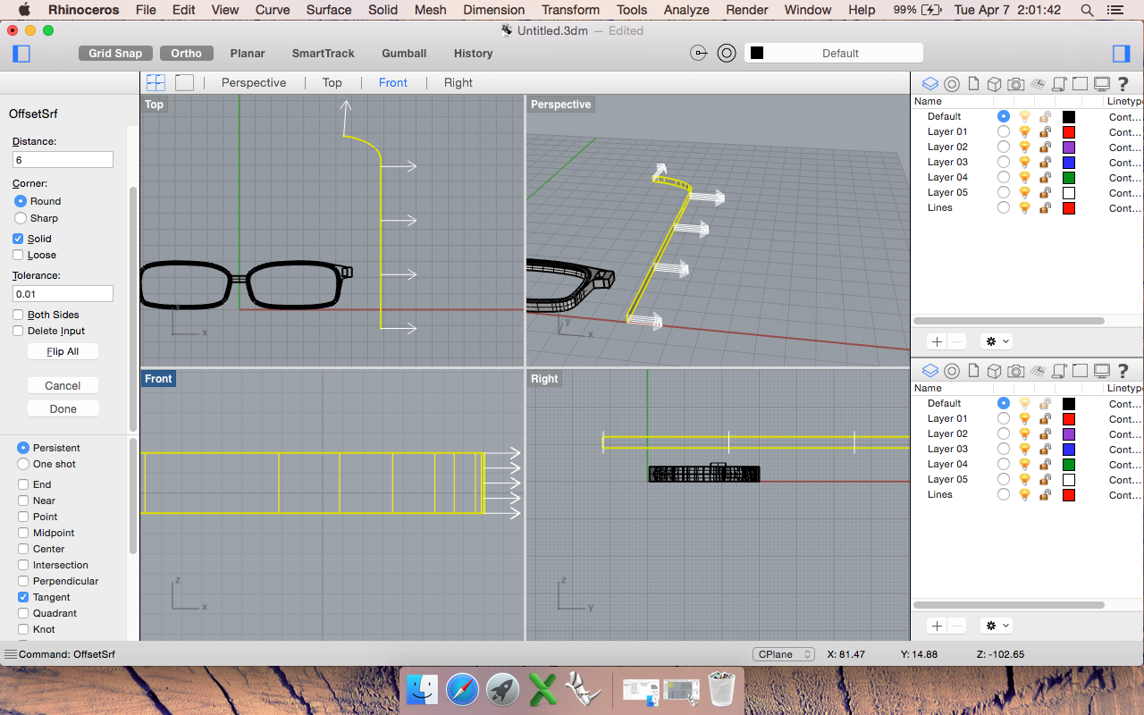Image resolution: width=1144 pixels, height=715 pixels.
Task: Enable the Loose checkbox
Action: [x=18, y=255]
